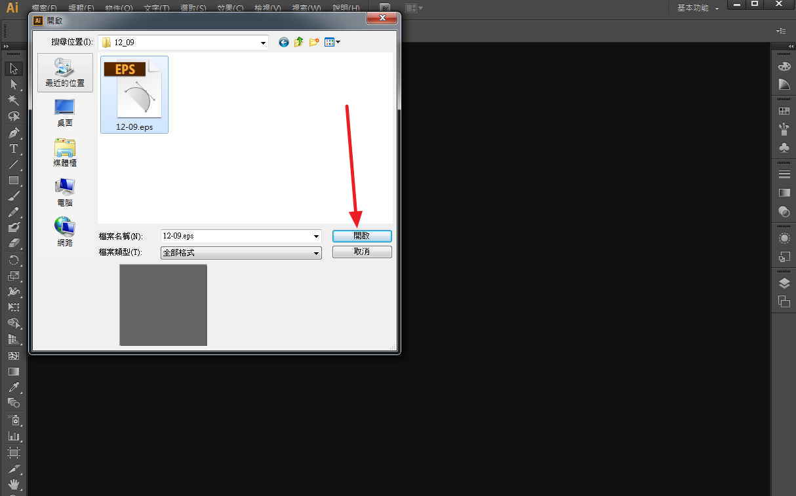The height and width of the screenshot is (496, 796).
Task: Open the Swatches panel icon
Action: [784, 111]
